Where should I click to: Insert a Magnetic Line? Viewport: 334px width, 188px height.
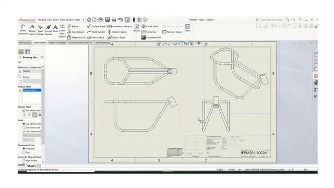tap(76, 38)
